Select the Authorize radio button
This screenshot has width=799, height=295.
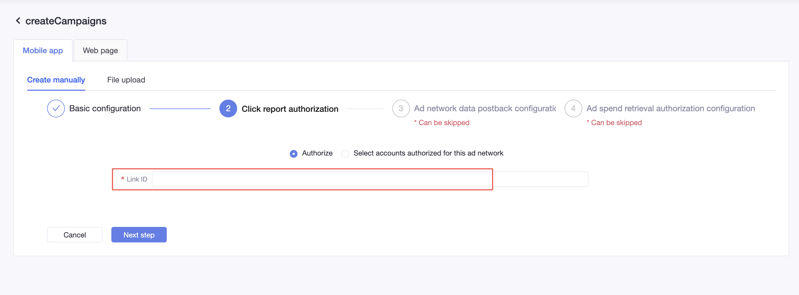click(293, 154)
